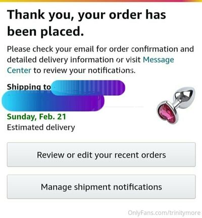
Task: Click the 'Shipping to' label
Action: (x=29, y=87)
